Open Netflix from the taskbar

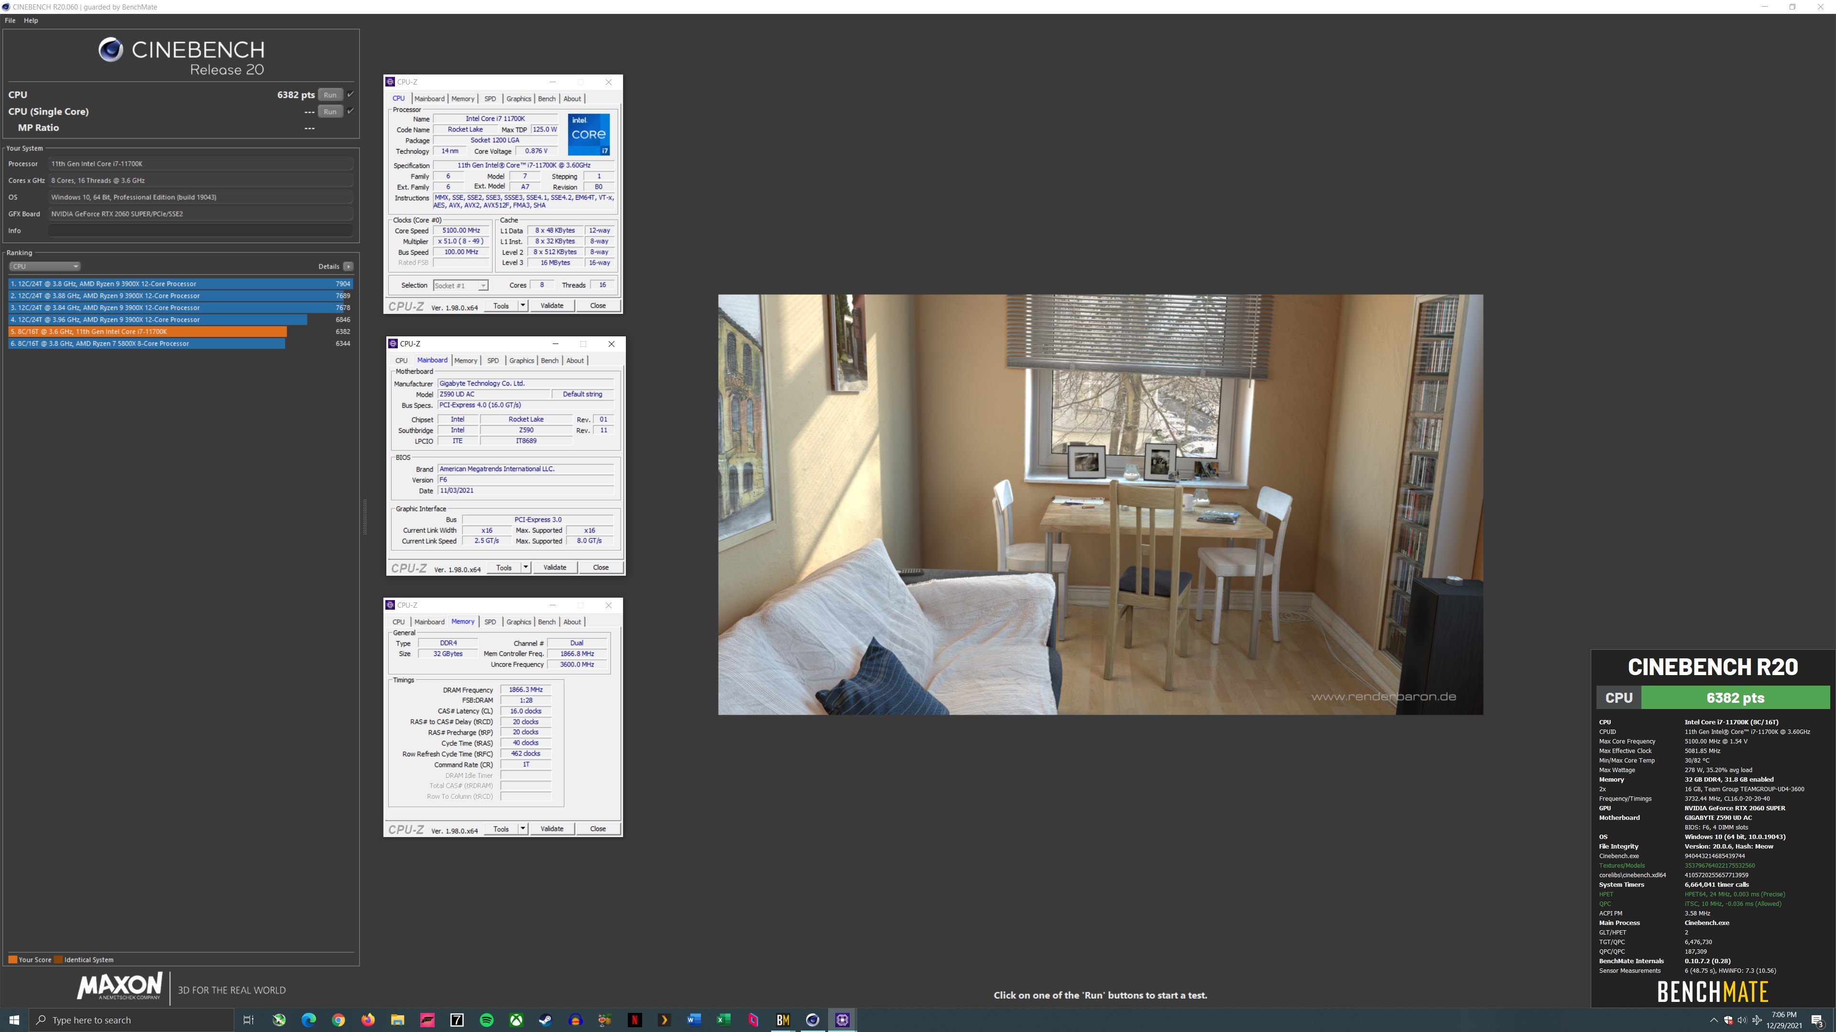pyautogui.click(x=634, y=1020)
